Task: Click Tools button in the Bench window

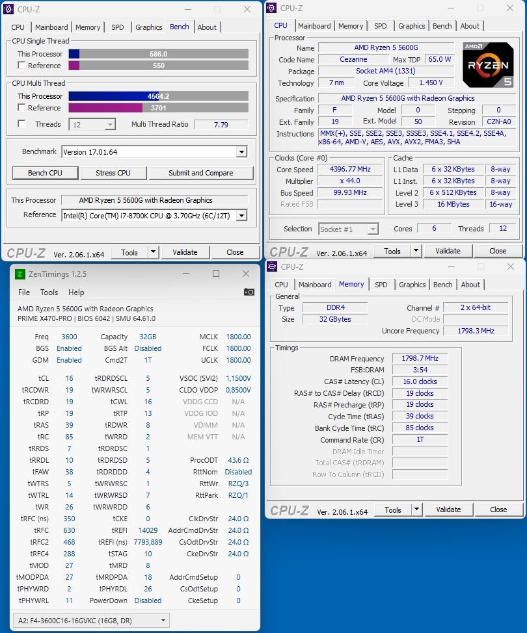Action: [129, 252]
